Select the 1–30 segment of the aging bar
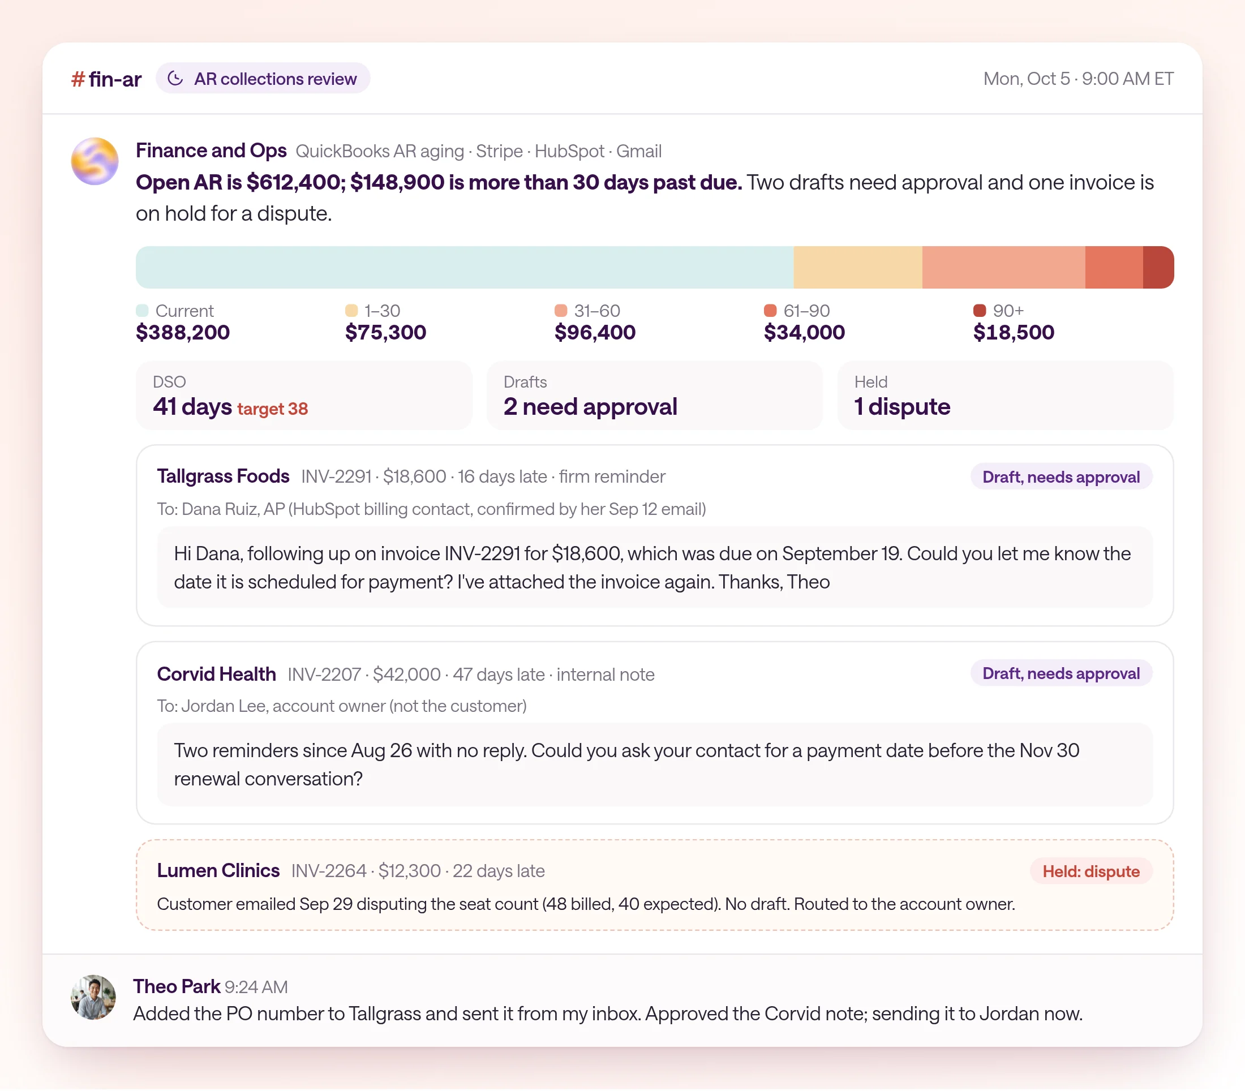This screenshot has width=1245, height=1091. (x=858, y=267)
